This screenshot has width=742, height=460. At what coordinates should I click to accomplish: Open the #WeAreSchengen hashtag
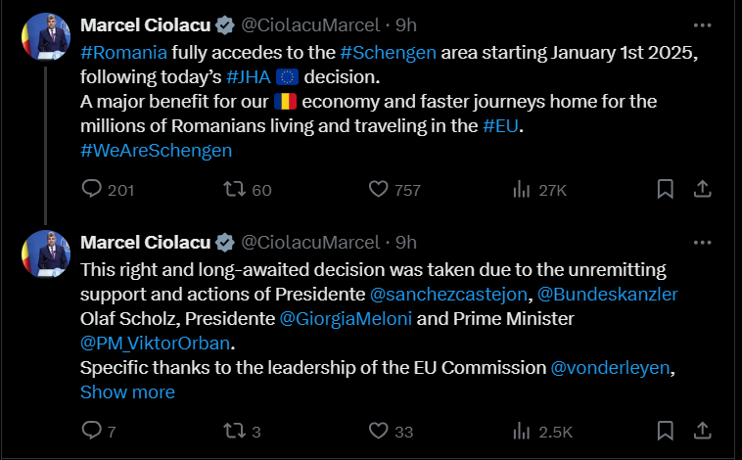pos(156,151)
